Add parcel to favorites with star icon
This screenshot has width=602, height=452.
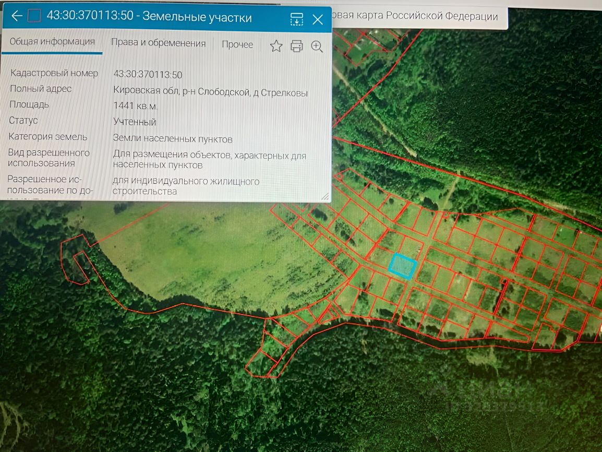276,46
